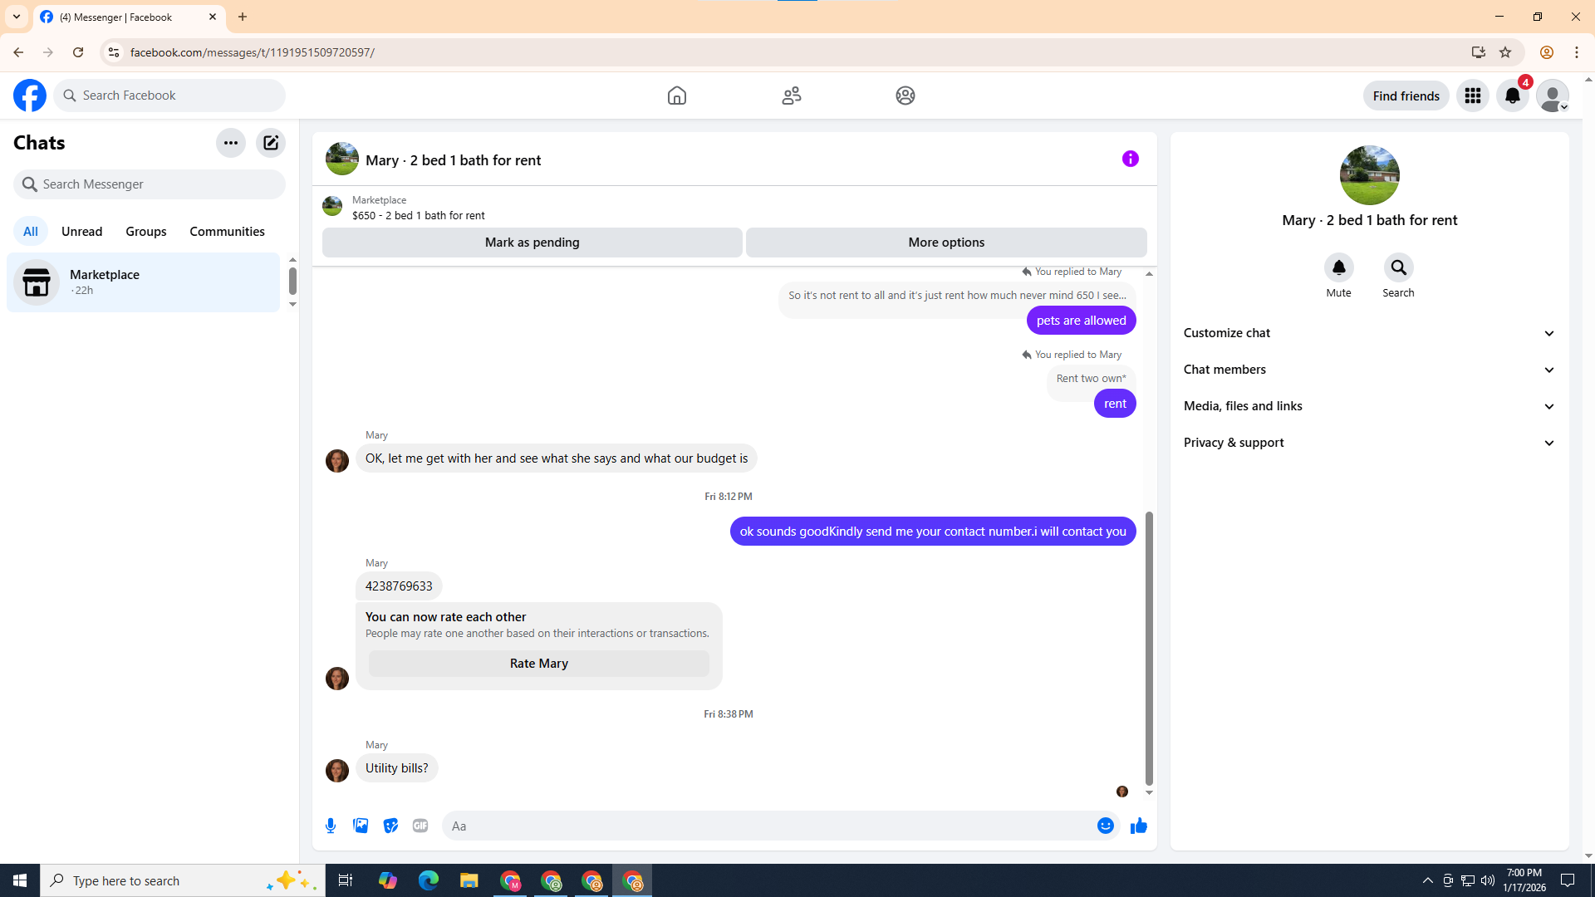Viewport: 1595px width, 897px height.
Task: Click the voice clip microphone icon
Action: point(331,826)
